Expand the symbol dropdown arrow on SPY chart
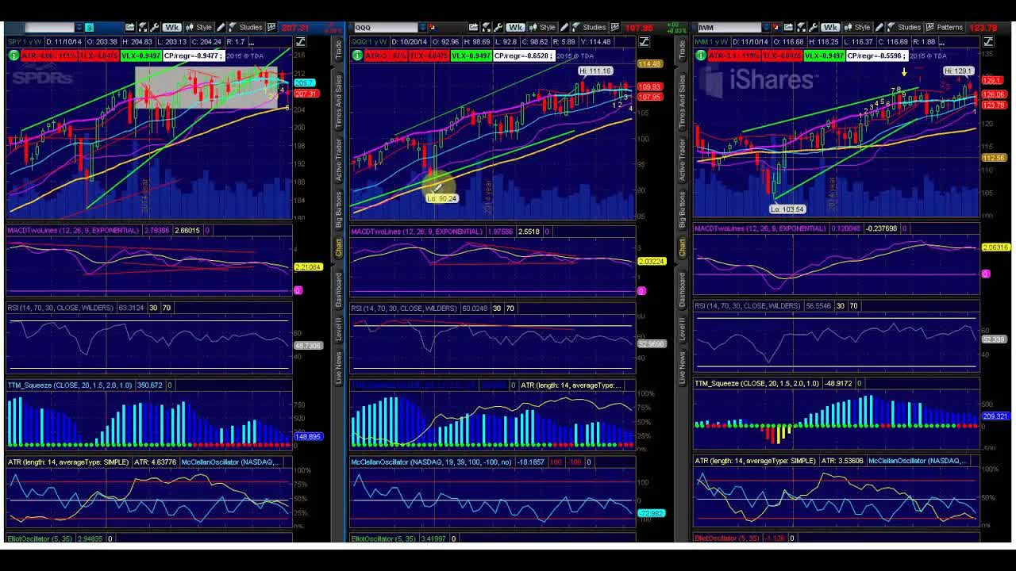The image size is (1016, 571). click(x=79, y=28)
